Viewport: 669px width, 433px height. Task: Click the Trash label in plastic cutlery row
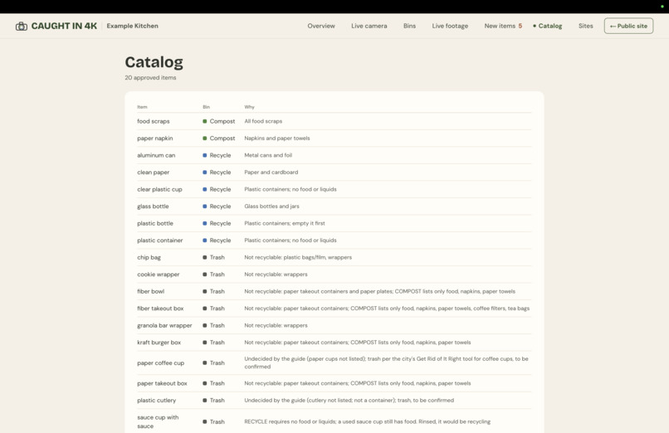(x=217, y=401)
